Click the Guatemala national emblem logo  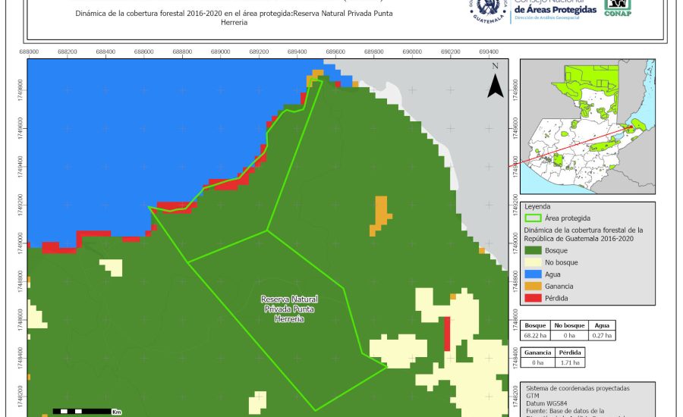(487, 9)
